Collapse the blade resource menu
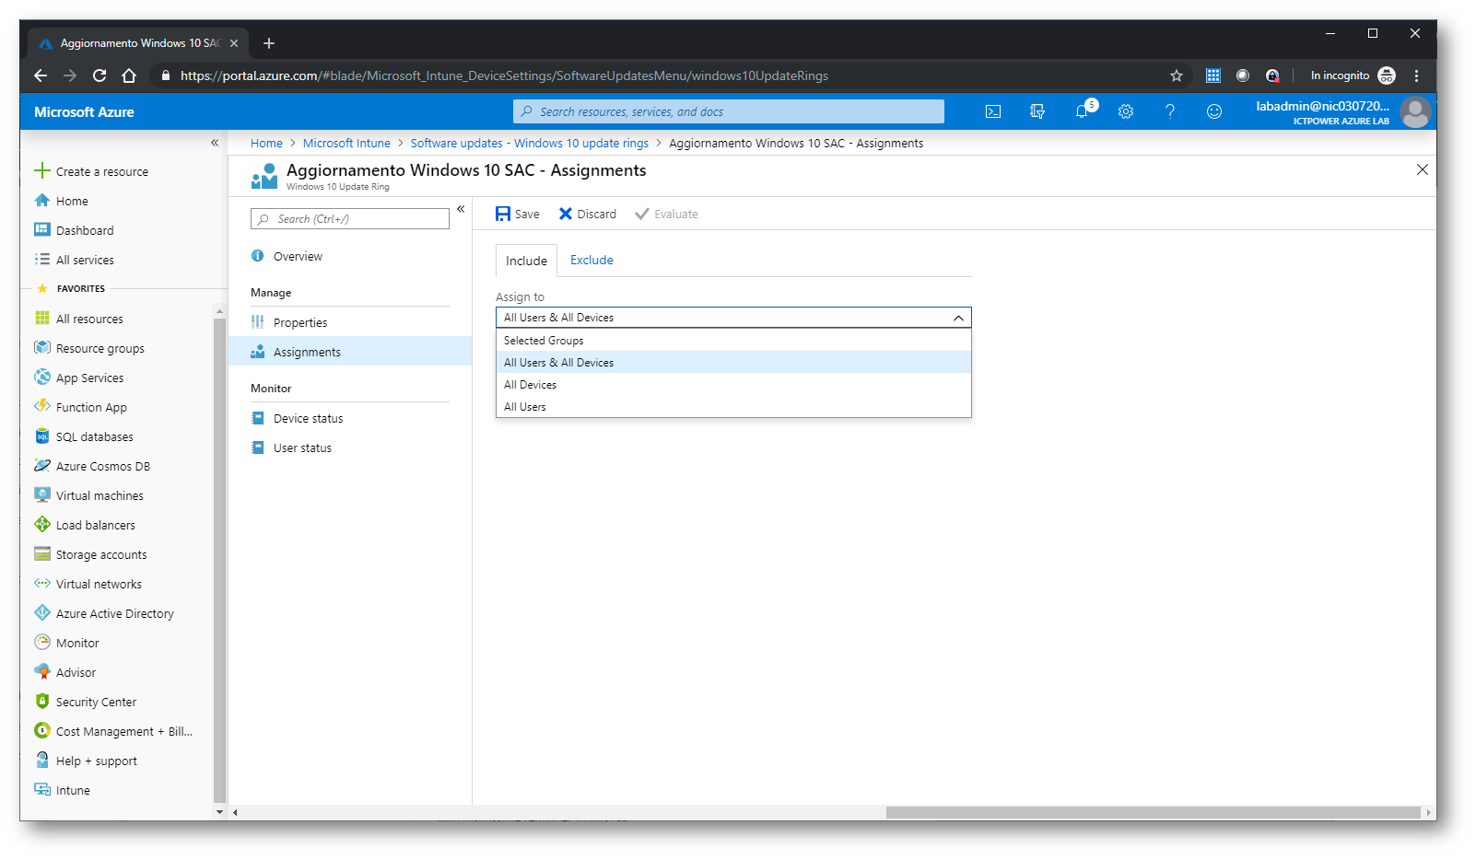Screen dimensions: 1476x860 tap(461, 209)
